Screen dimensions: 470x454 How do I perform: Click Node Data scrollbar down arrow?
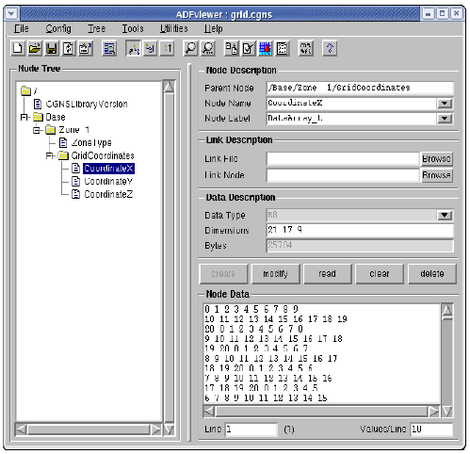pos(447,412)
